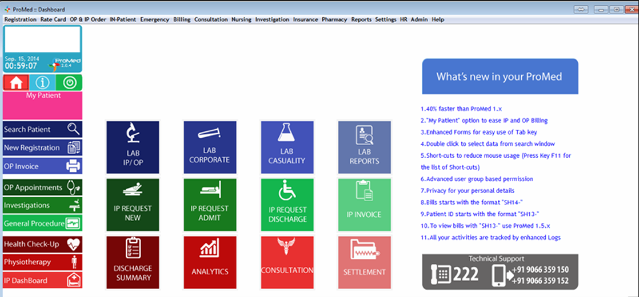
Task: Open the CONSULTATION caduceus tile
Action: point(287,262)
